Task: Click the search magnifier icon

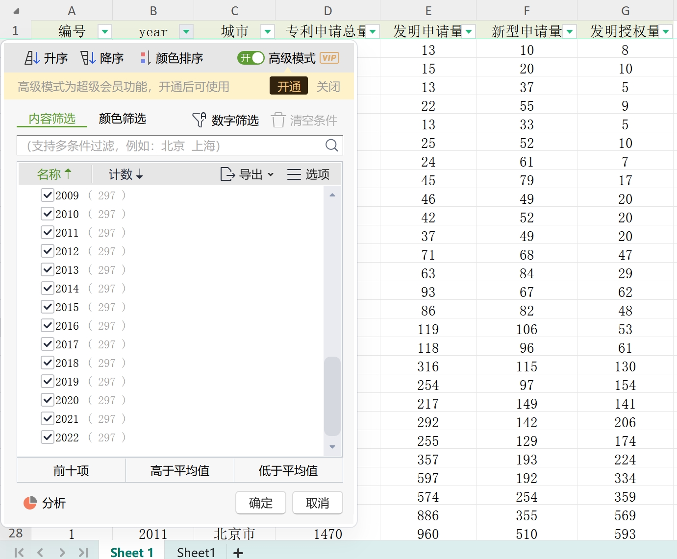Action: click(332, 146)
